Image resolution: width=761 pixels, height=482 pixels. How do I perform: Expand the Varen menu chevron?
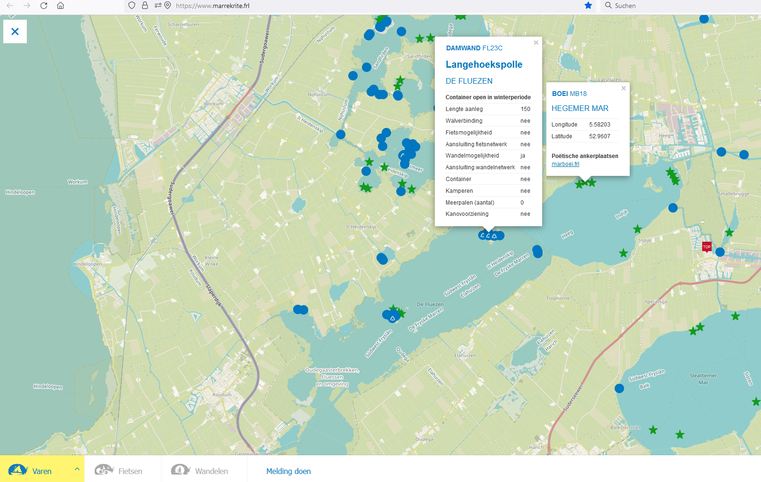tap(77, 469)
